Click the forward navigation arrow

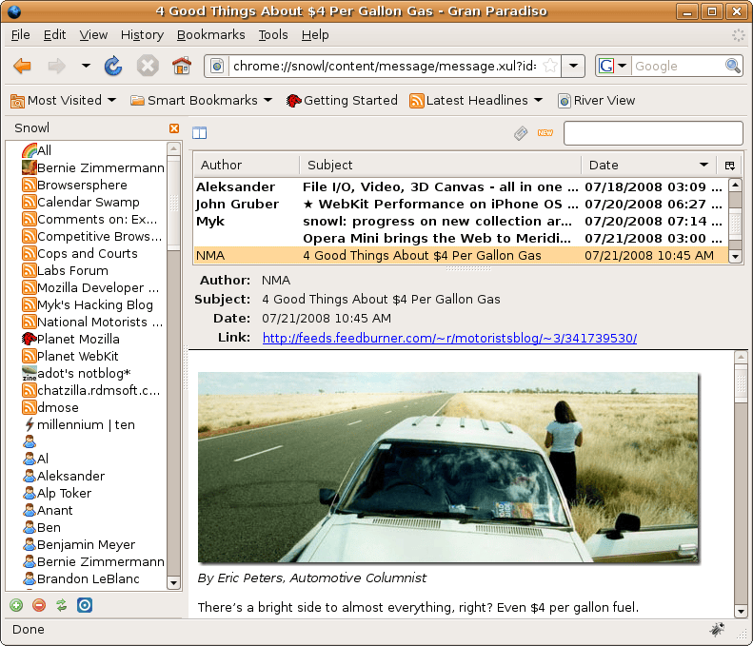tap(57, 66)
